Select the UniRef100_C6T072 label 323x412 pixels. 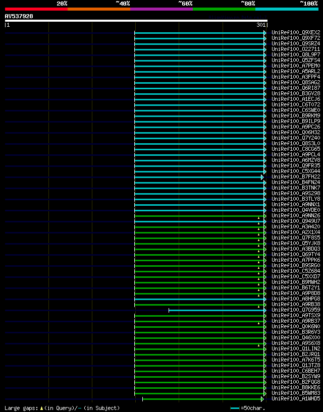point(296,104)
